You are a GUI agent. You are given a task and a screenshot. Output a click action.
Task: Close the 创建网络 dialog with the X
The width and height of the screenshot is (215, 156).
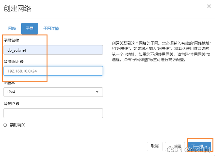click(x=209, y=6)
